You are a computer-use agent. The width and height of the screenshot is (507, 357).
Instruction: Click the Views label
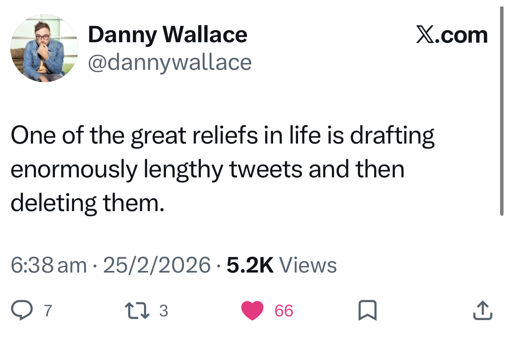(x=308, y=265)
